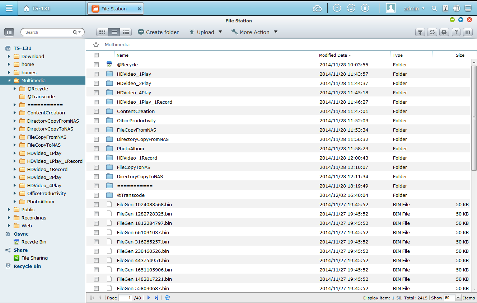Open the cloud icon in top bar
This screenshot has width=477, height=303.
(x=317, y=9)
